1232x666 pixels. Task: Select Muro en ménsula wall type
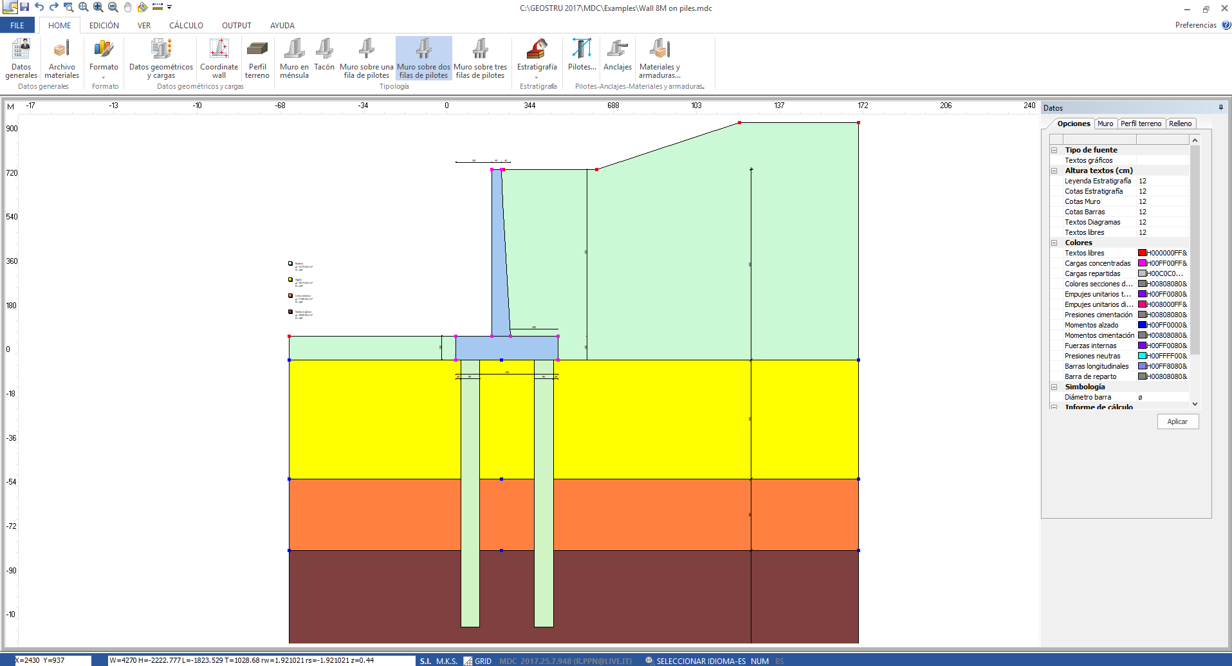tap(294, 59)
